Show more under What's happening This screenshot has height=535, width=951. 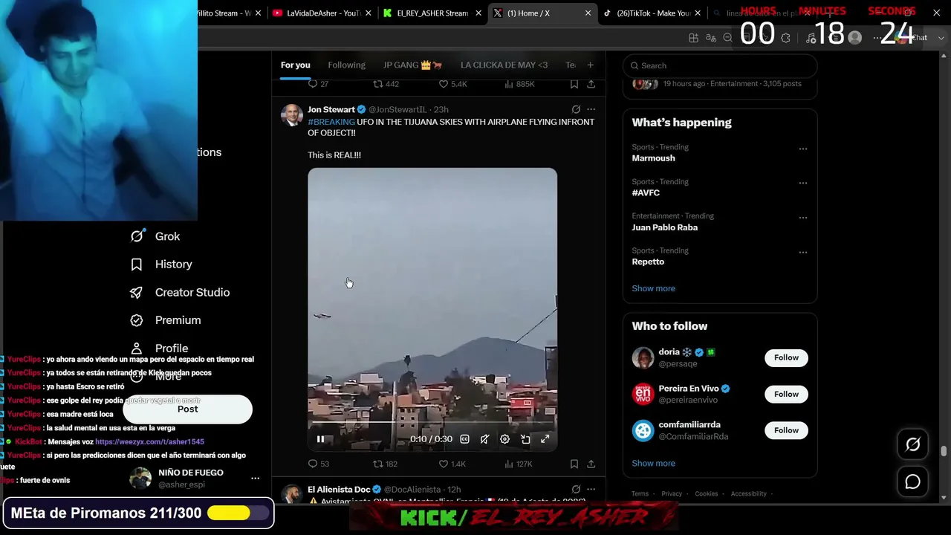point(654,288)
